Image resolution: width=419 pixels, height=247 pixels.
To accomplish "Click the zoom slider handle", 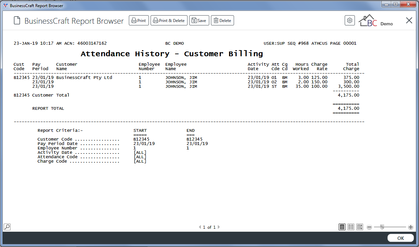I will [382, 227].
